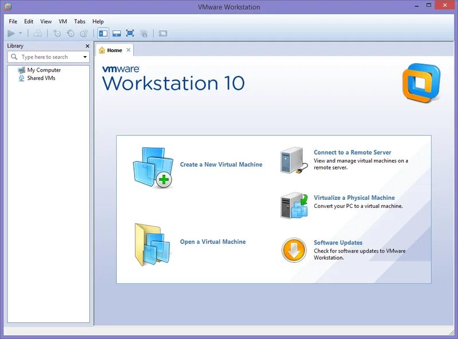Toggle the Show Library sidebar icon
The height and width of the screenshot is (339, 458).
[x=103, y=33]
